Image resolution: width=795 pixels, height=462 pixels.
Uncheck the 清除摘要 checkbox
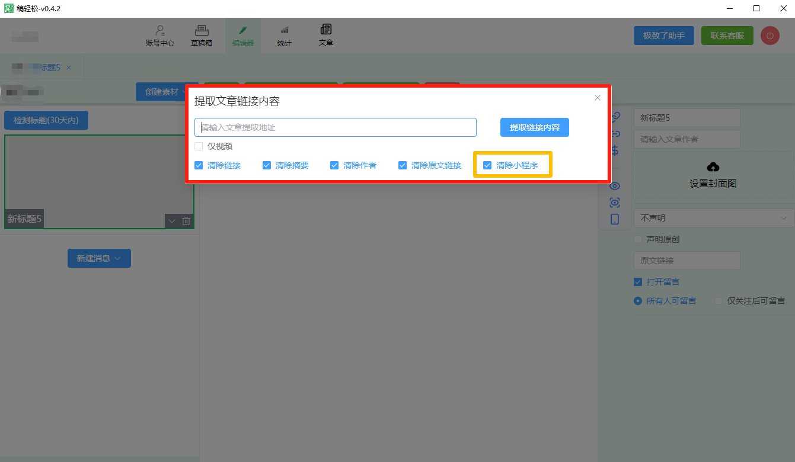(x=267, y=165)
